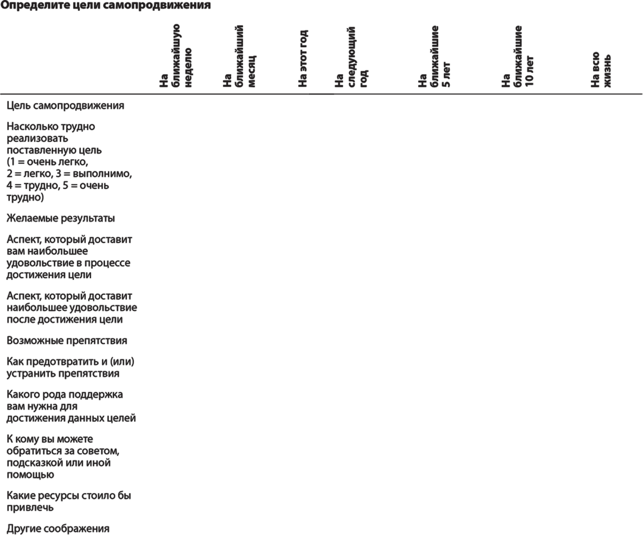Click the row label 'Цель самопродвижения'
The height and width of the screenshot is (535, 643).
(x=66, y=105)
